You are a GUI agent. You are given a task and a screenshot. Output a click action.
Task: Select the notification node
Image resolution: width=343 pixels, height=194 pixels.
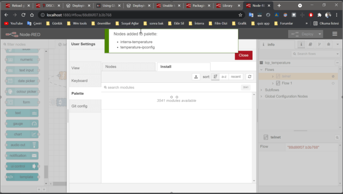click(22, 156)
